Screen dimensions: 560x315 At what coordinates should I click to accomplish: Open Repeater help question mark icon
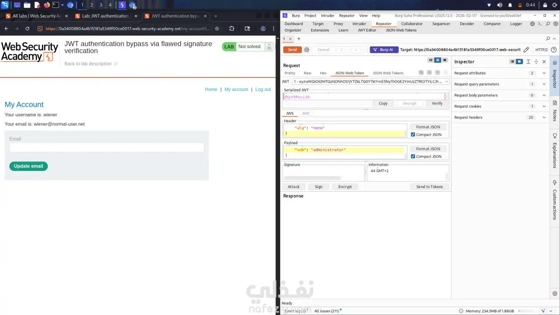(x=553, y=50)
